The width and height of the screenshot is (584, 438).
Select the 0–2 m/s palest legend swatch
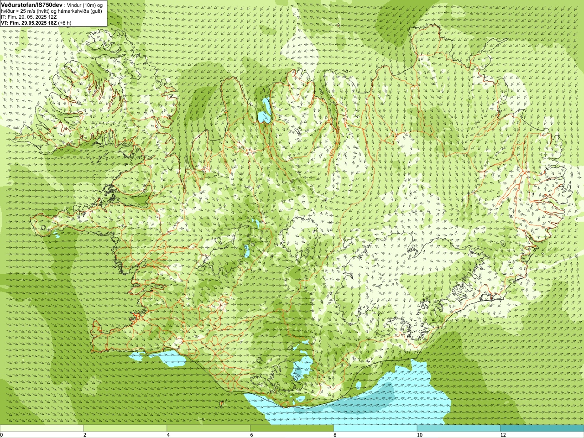coord(42,428)
